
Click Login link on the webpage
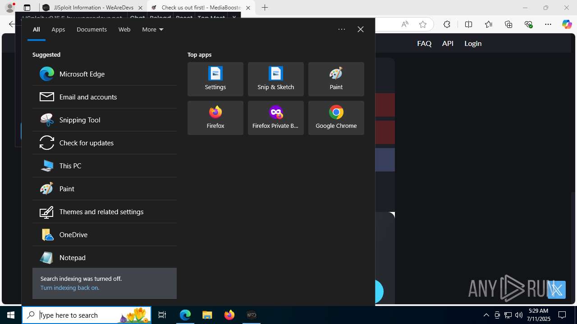click(473, 44)
